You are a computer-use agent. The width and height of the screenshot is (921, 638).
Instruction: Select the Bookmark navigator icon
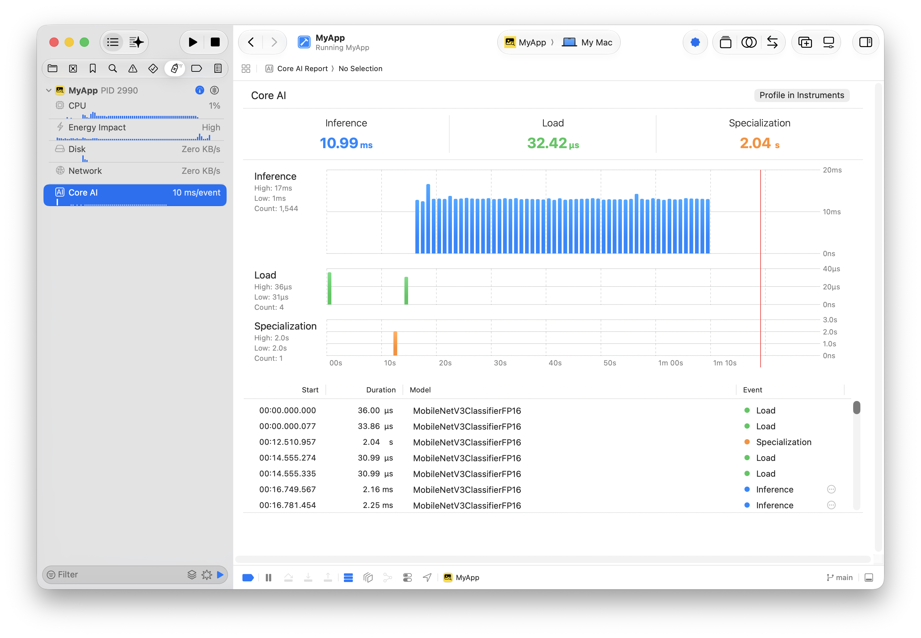click(x=93, y=68)
